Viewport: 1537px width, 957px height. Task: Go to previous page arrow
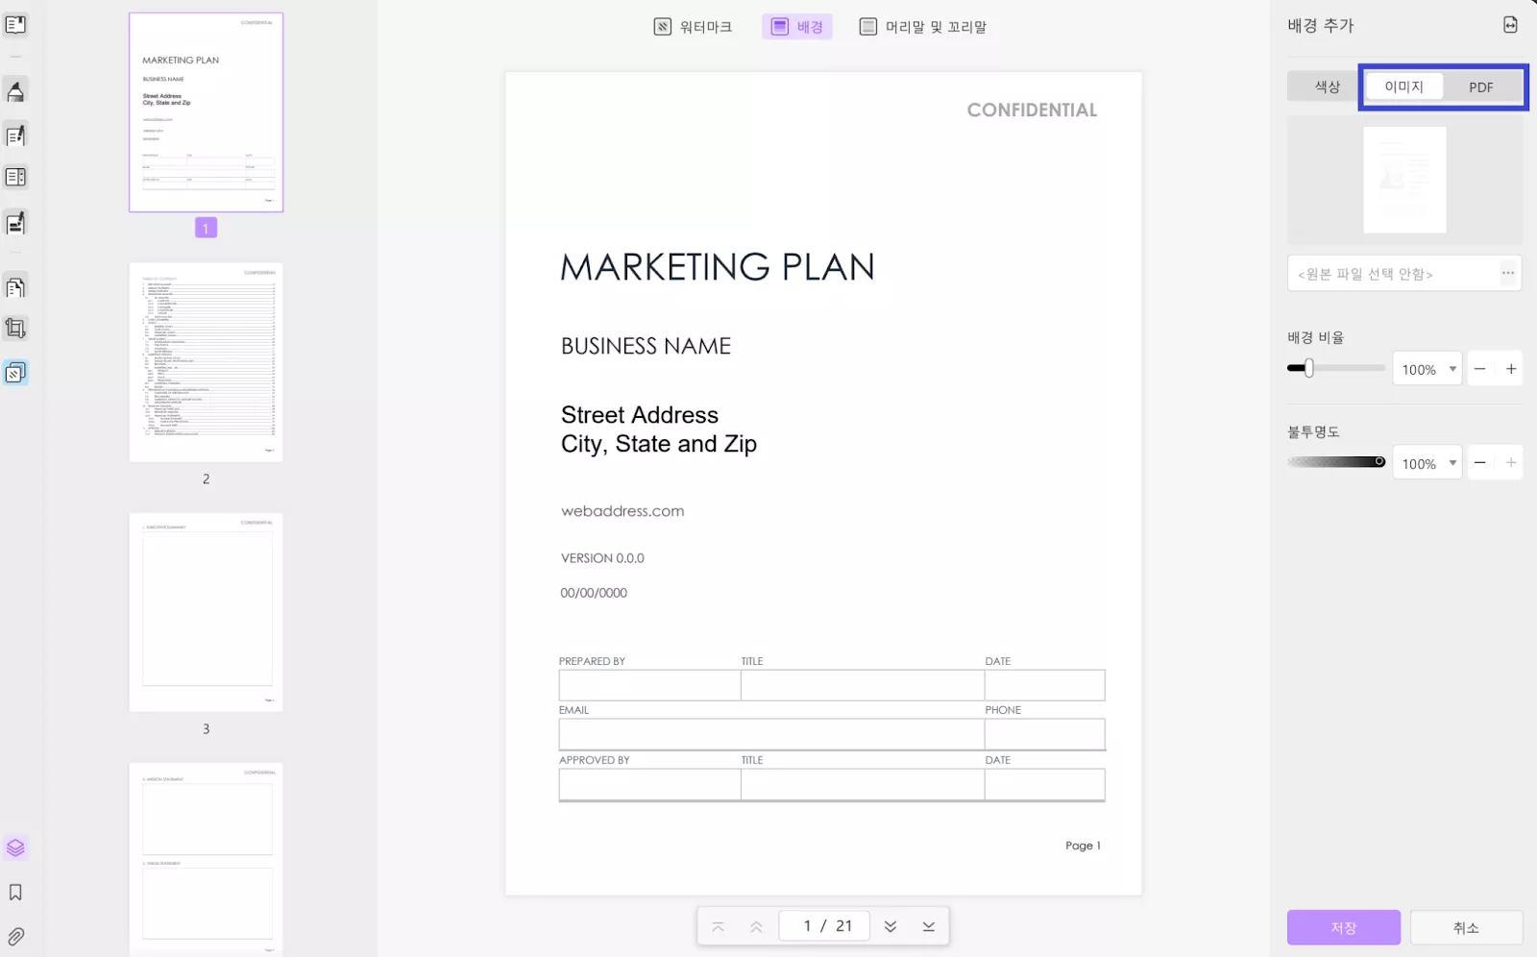click(756, 926)
